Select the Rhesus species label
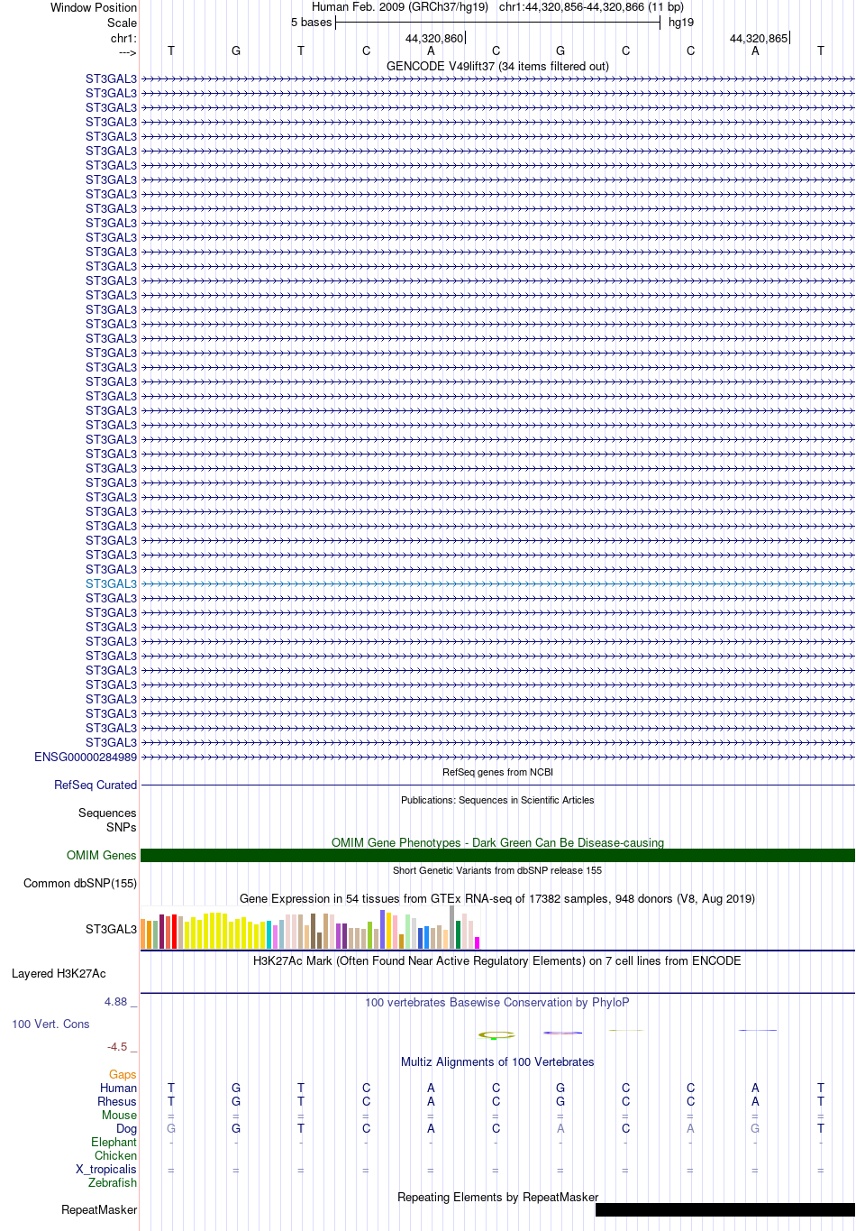Image resolution: width=856 pixels, height=1231 pixels. coord(117,1101)
